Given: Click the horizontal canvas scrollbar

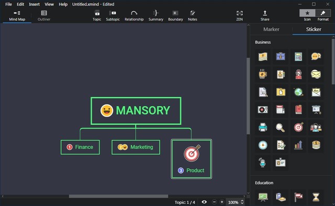Looking at the screenshot, I should coord(119,196).
